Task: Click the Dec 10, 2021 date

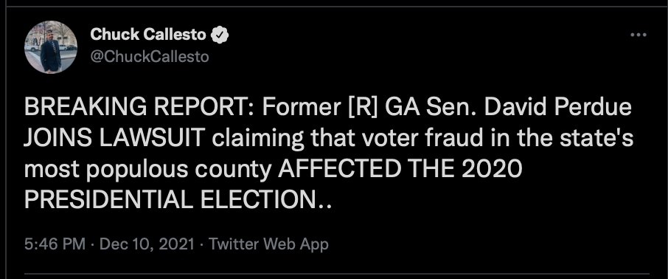Action: click(147, 244)
